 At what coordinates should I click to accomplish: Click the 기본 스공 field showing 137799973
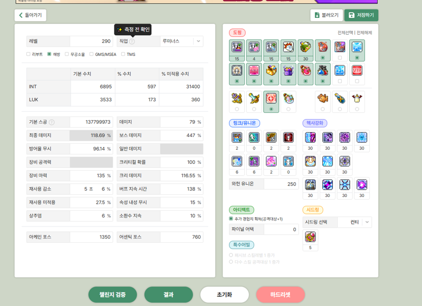(x=91, y=122)
